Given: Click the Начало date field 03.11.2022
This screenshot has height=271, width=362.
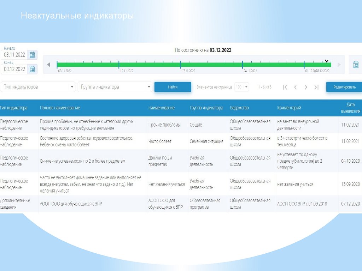Looking at the screenshot, I should [14, 55].
